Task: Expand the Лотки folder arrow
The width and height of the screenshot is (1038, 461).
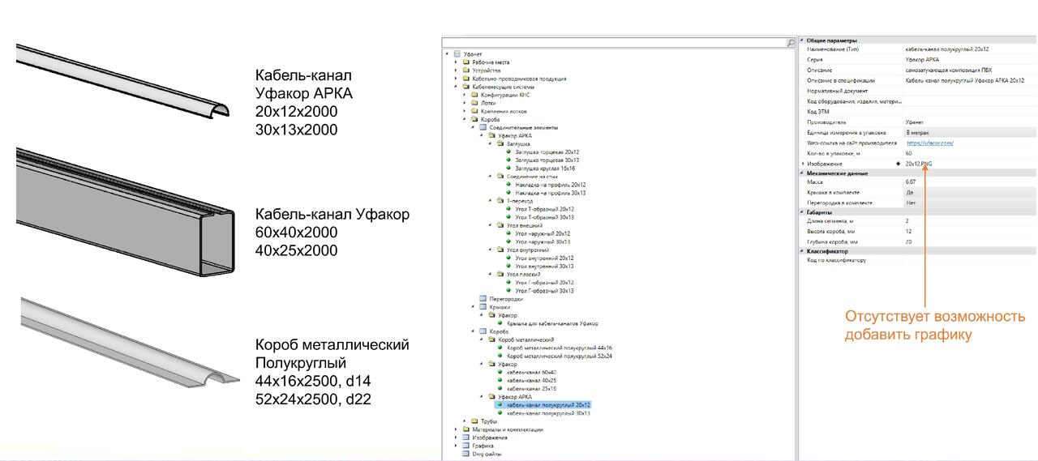Action: point(465,103)
